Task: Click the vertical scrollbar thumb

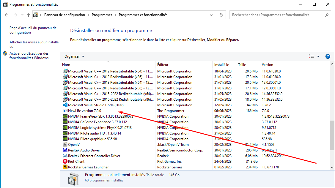Action: [332, 135]
